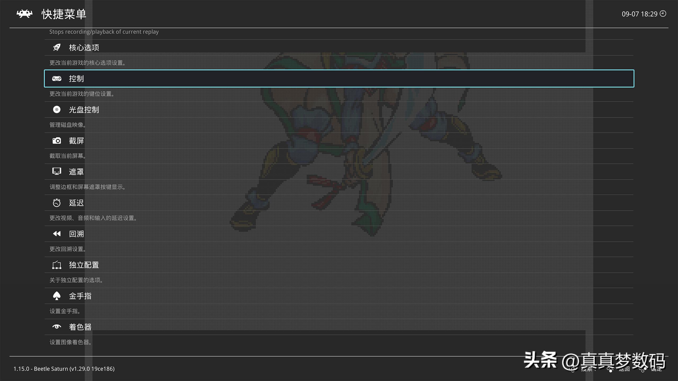Viewport: 678px width, 381px height.
Task: Click the spade icon for 金手指
Action: (57, 296)
